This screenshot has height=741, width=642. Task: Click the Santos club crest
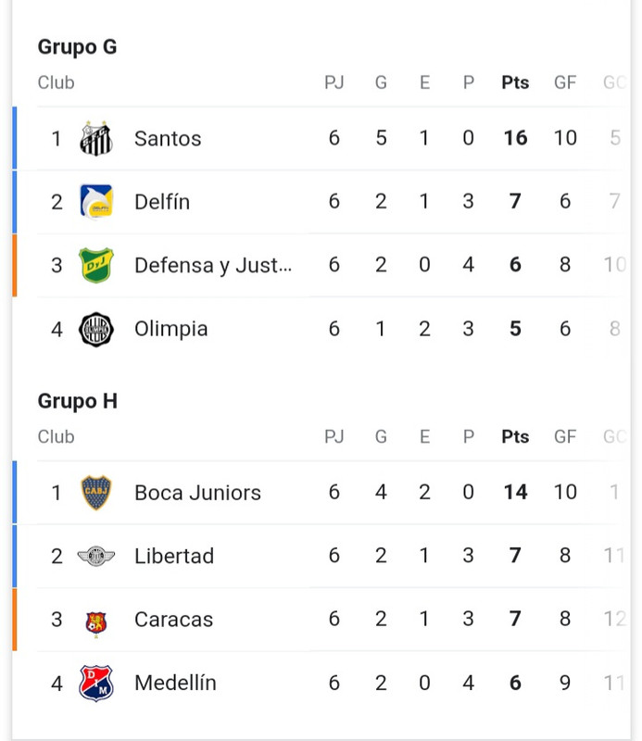(96, 139)
